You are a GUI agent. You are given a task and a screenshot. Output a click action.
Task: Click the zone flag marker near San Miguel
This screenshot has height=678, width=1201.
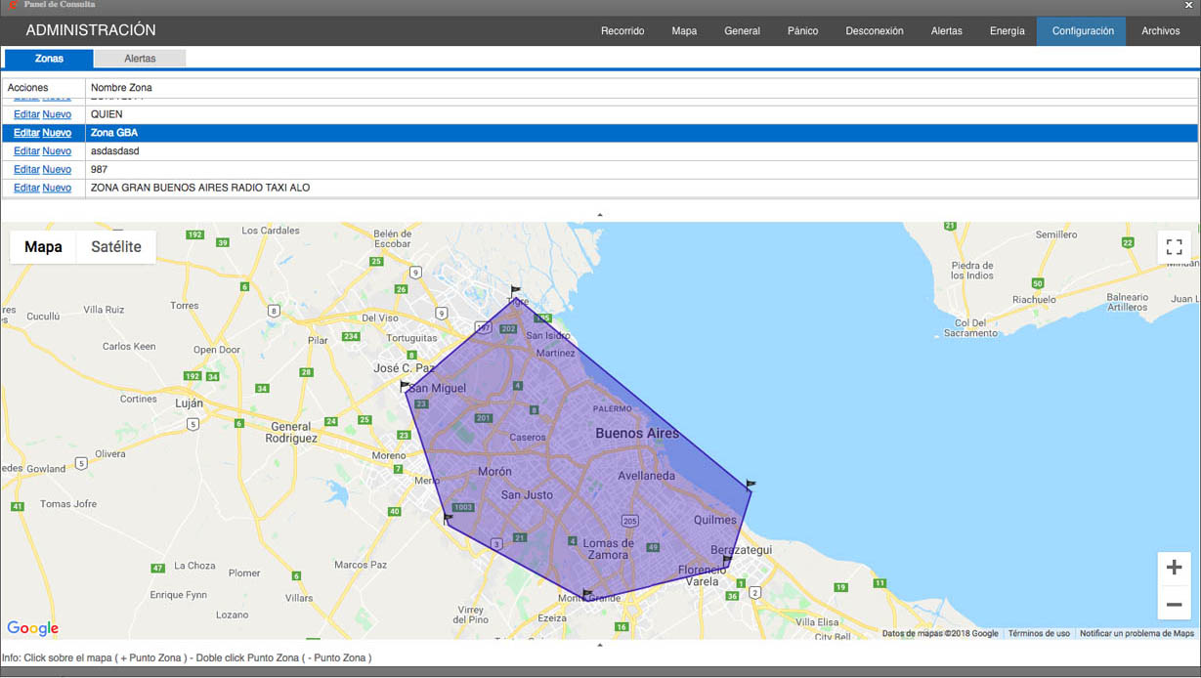tap(405, 387)
